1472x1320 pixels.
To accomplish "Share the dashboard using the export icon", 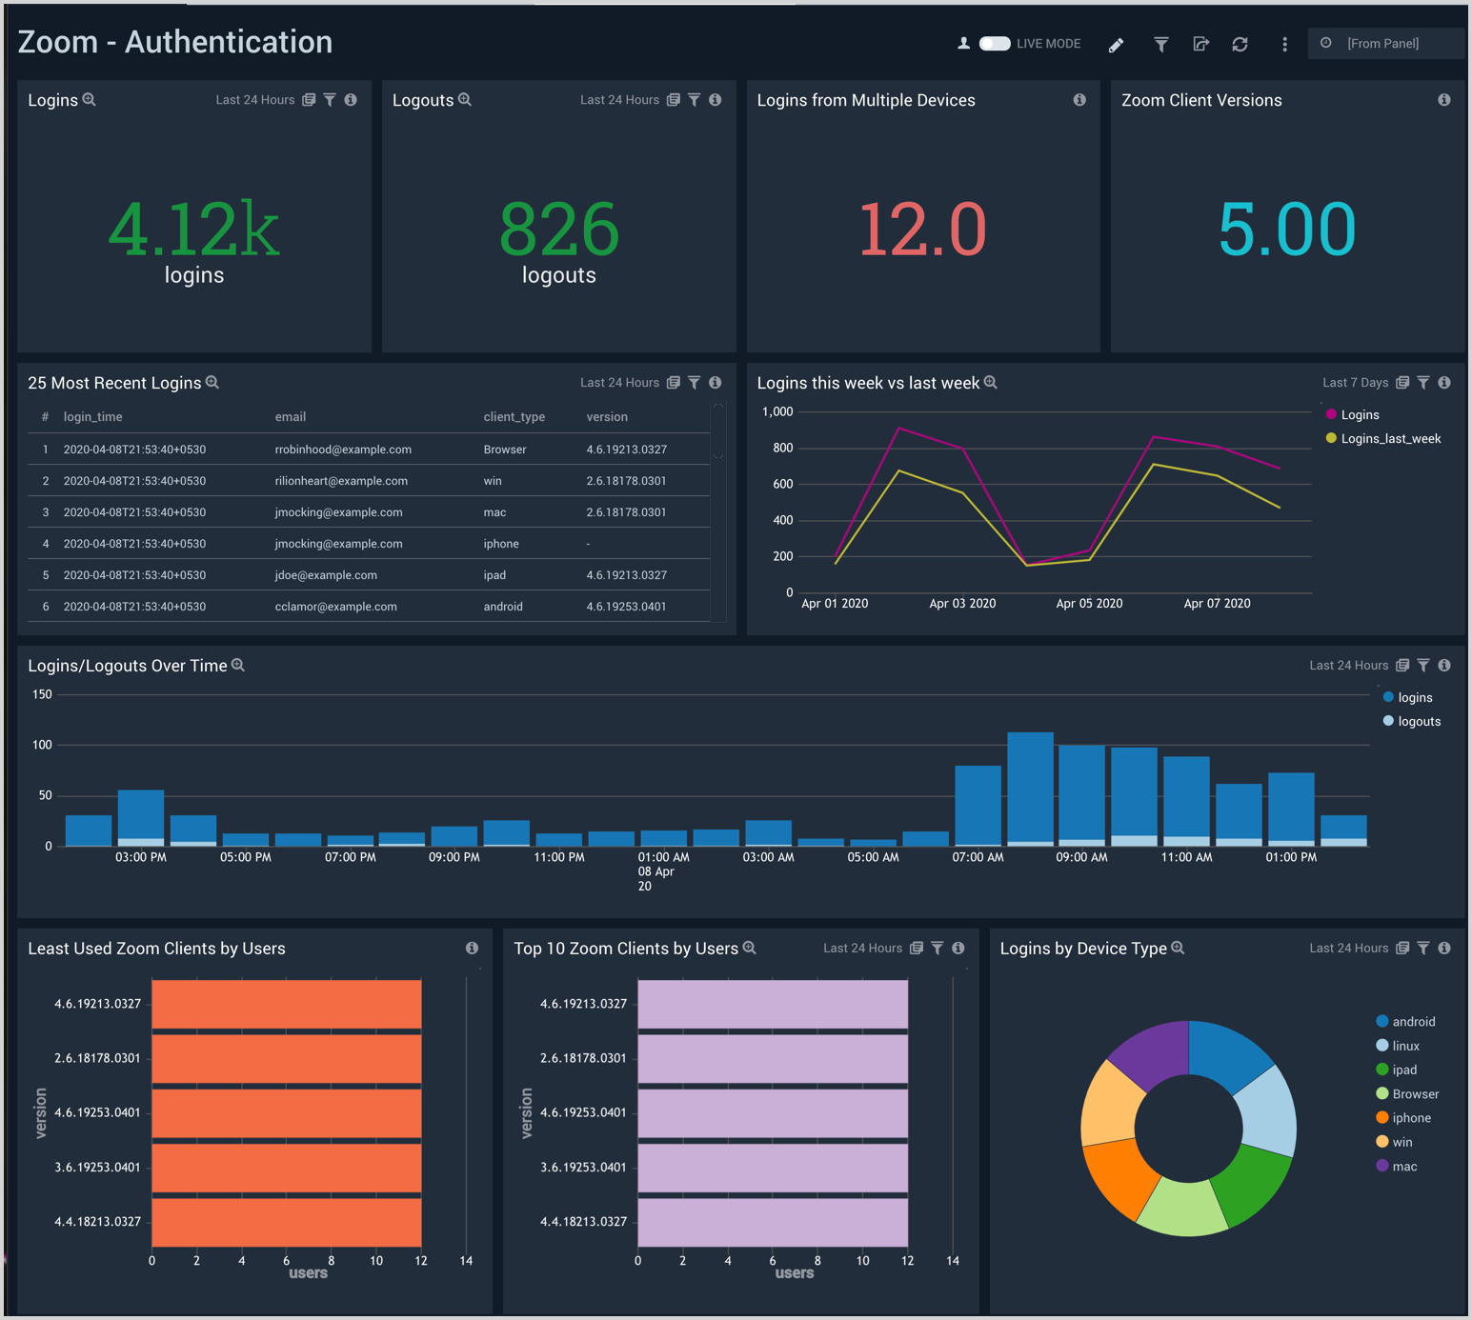I will pos(1200,44).
